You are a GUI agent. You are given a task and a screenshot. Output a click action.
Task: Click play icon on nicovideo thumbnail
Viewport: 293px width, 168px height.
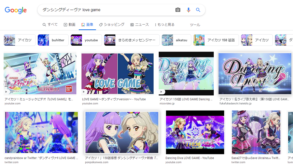pos(161,92)
